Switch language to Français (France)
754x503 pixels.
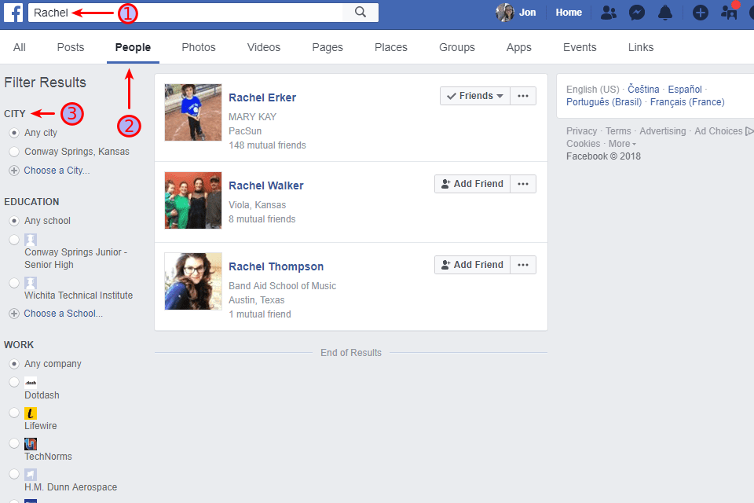coord(687,102)
